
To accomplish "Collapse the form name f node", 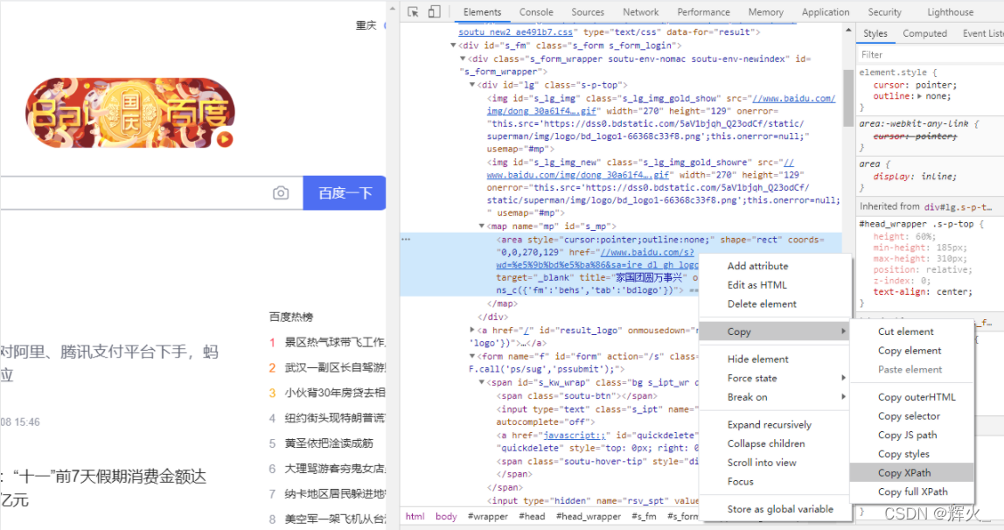I will (x=472, y=357).
